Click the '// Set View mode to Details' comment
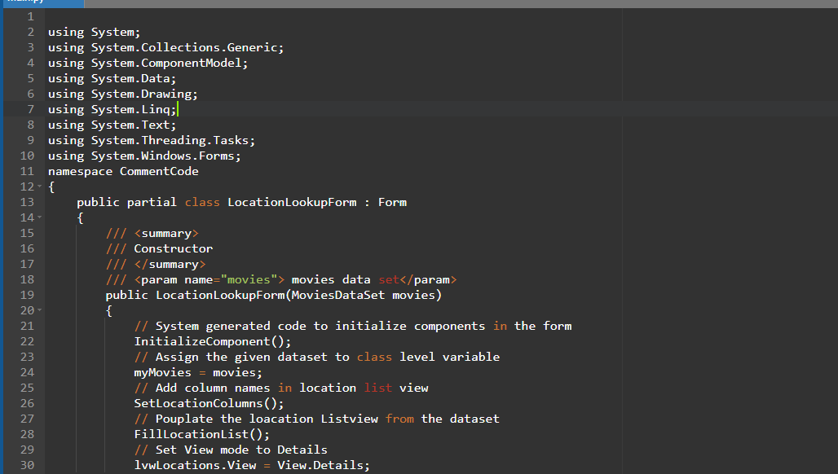Image resolution: width=838 pixels, height=474 pixels. tap(230, 450)
